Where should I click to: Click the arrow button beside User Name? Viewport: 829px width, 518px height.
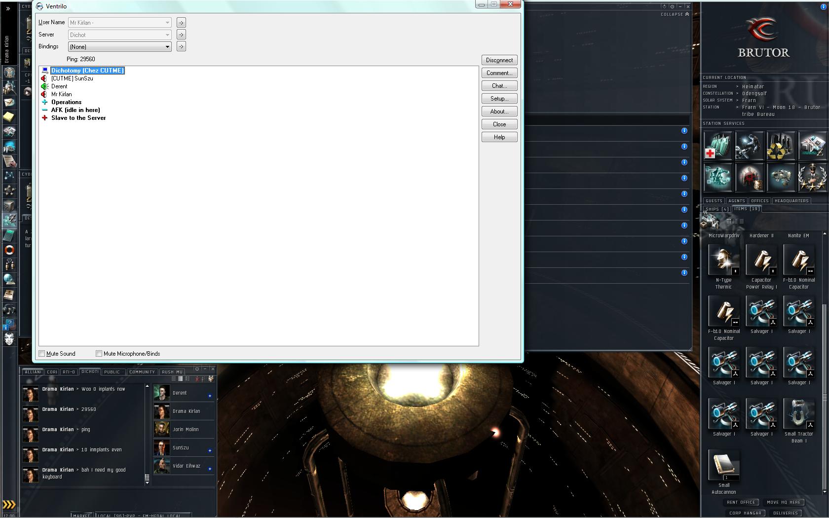181,23
